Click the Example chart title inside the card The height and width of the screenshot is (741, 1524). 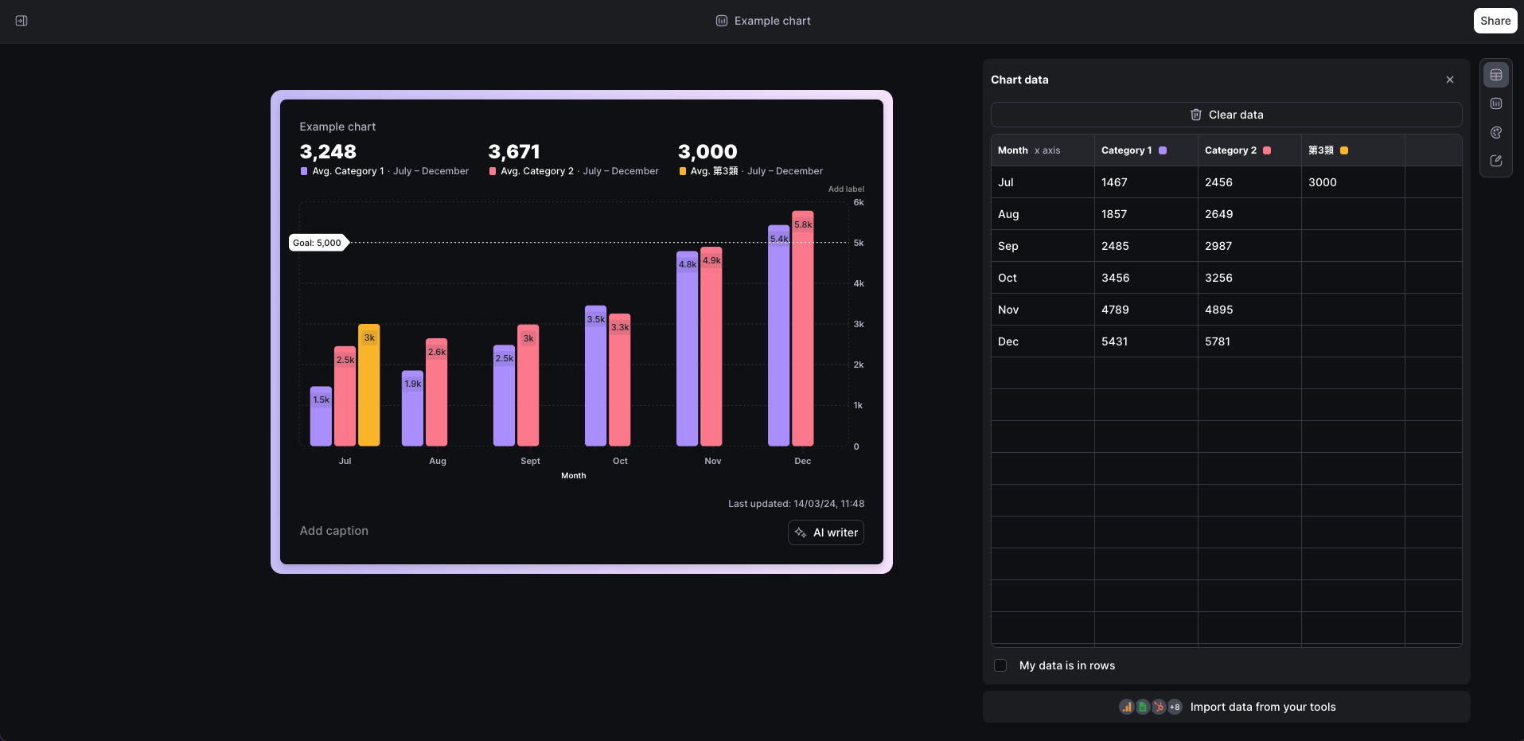point(337,127)
